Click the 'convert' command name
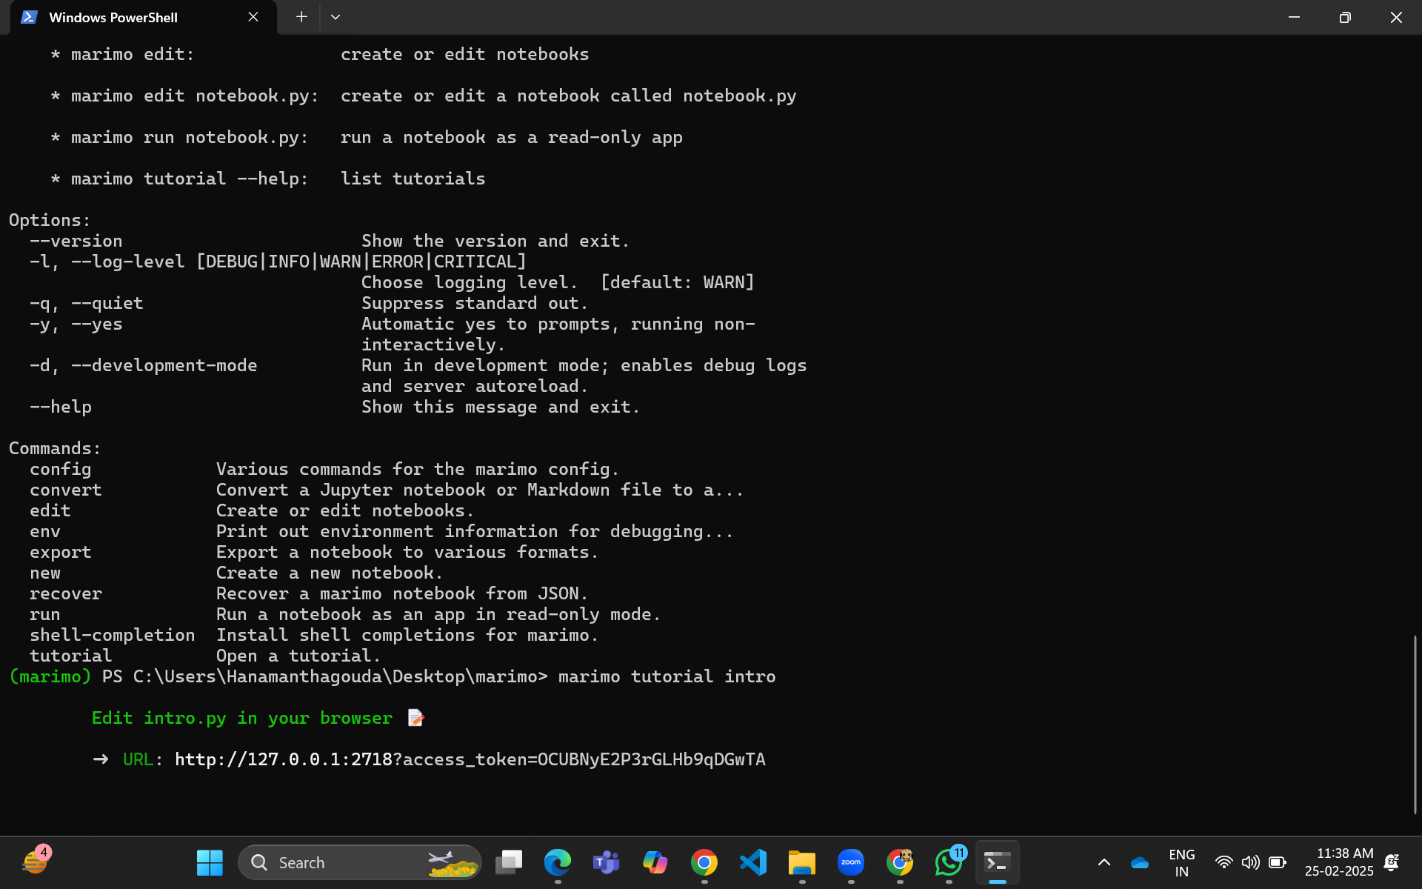The image size is (1422, 889). (66, 490)
